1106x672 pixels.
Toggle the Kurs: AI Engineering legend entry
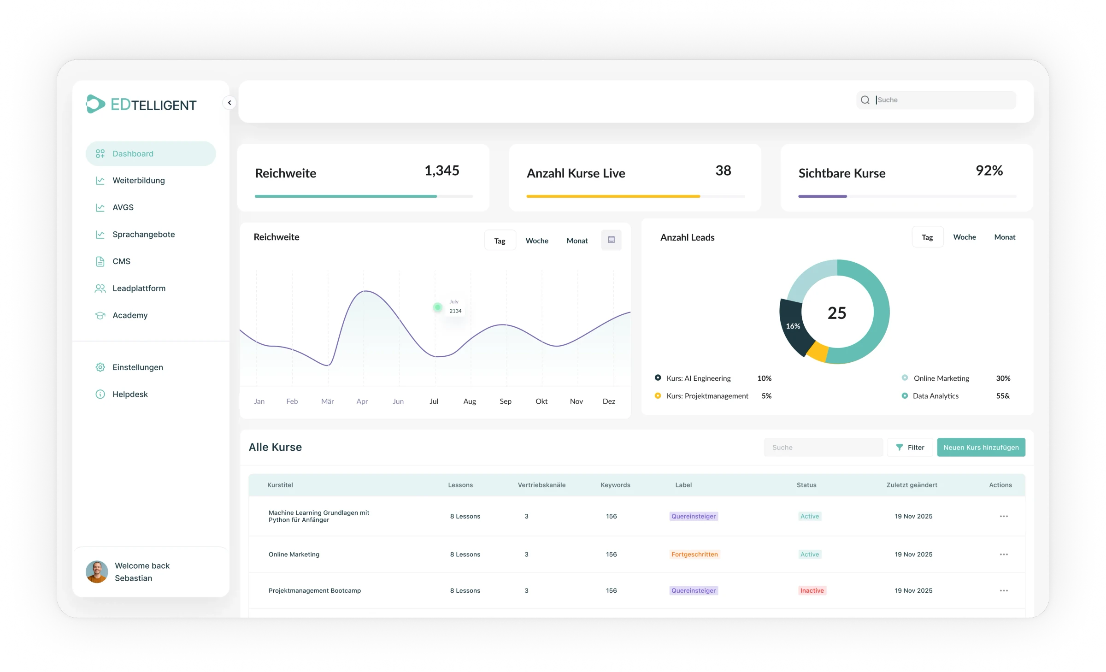coord(699,378)
